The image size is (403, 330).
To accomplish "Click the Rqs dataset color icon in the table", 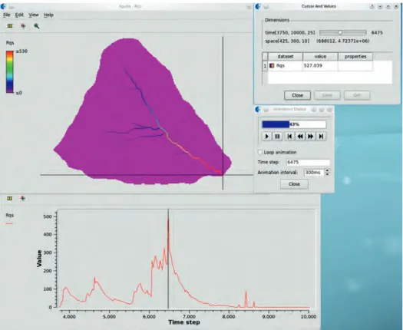I will tap(272, 66).
